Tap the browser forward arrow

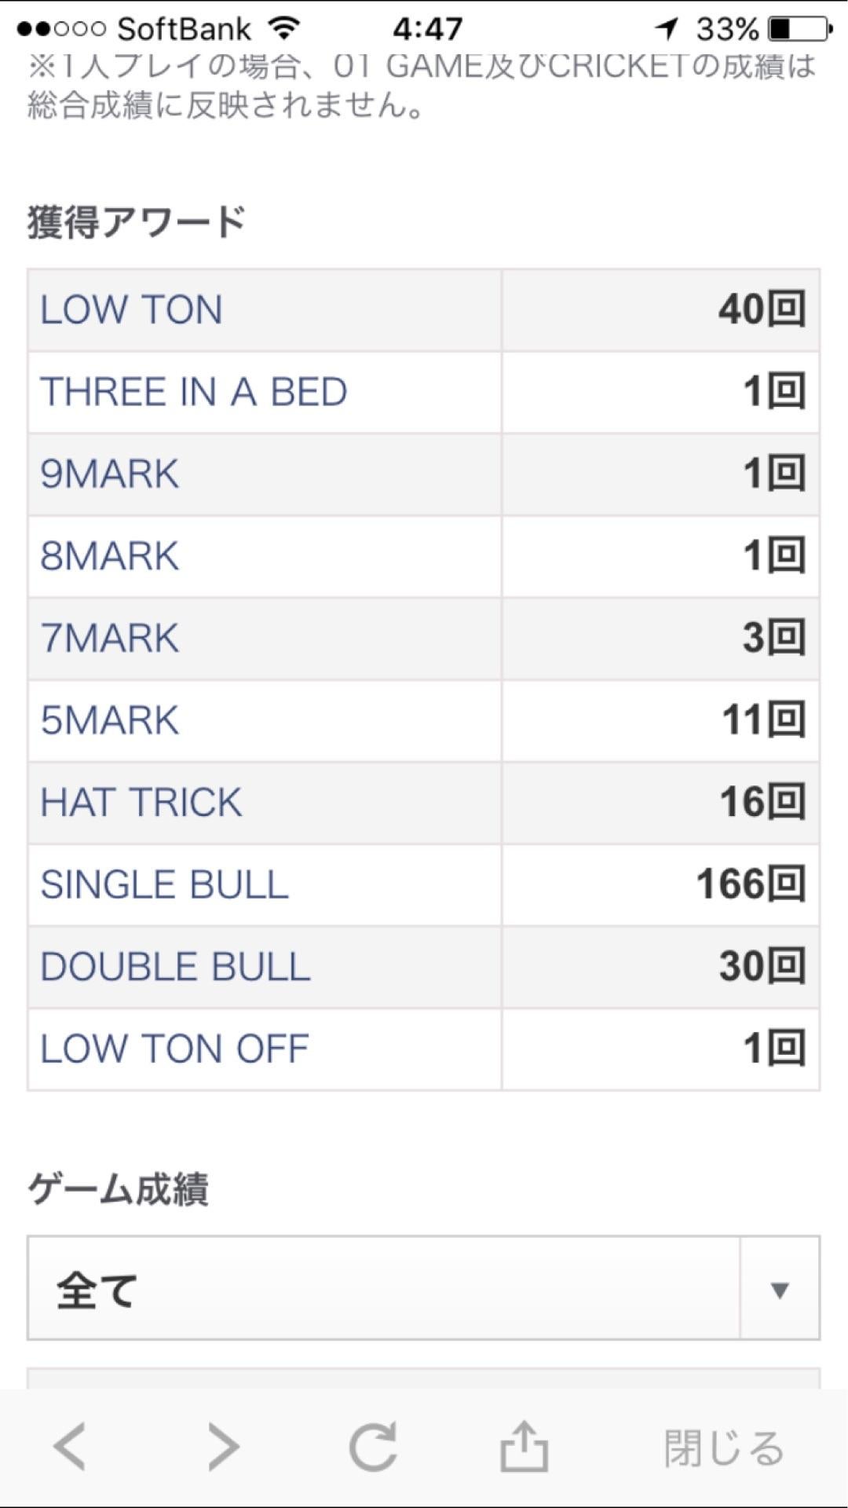tap(222, 1446)
